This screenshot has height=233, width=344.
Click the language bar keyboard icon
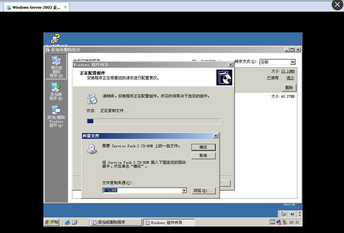[x=283, y=214]
